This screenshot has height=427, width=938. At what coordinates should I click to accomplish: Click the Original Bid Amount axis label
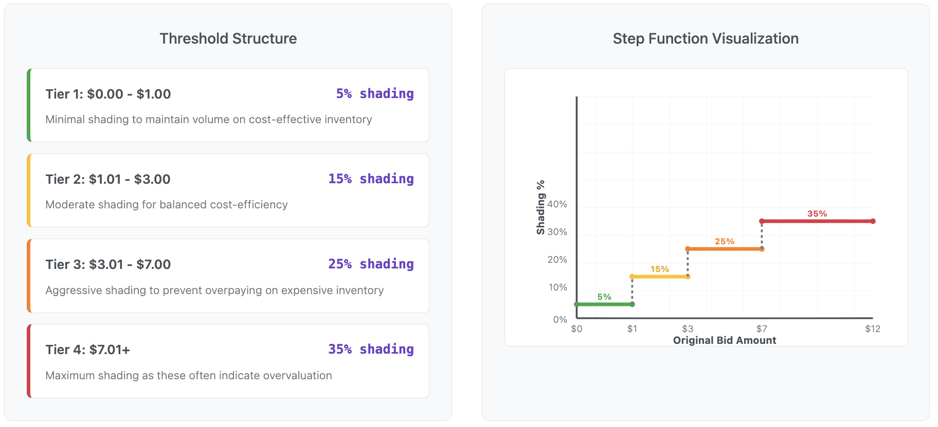coord(724,340)
